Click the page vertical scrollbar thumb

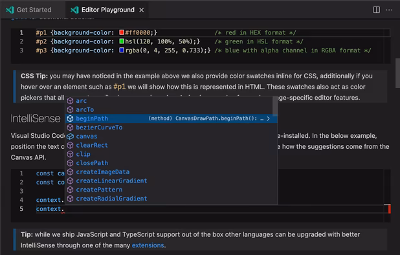click(x=397, y=73)
